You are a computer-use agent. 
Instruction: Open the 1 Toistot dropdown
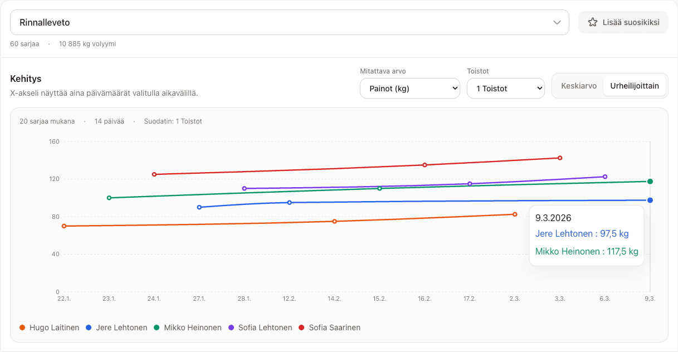(505, 89)
